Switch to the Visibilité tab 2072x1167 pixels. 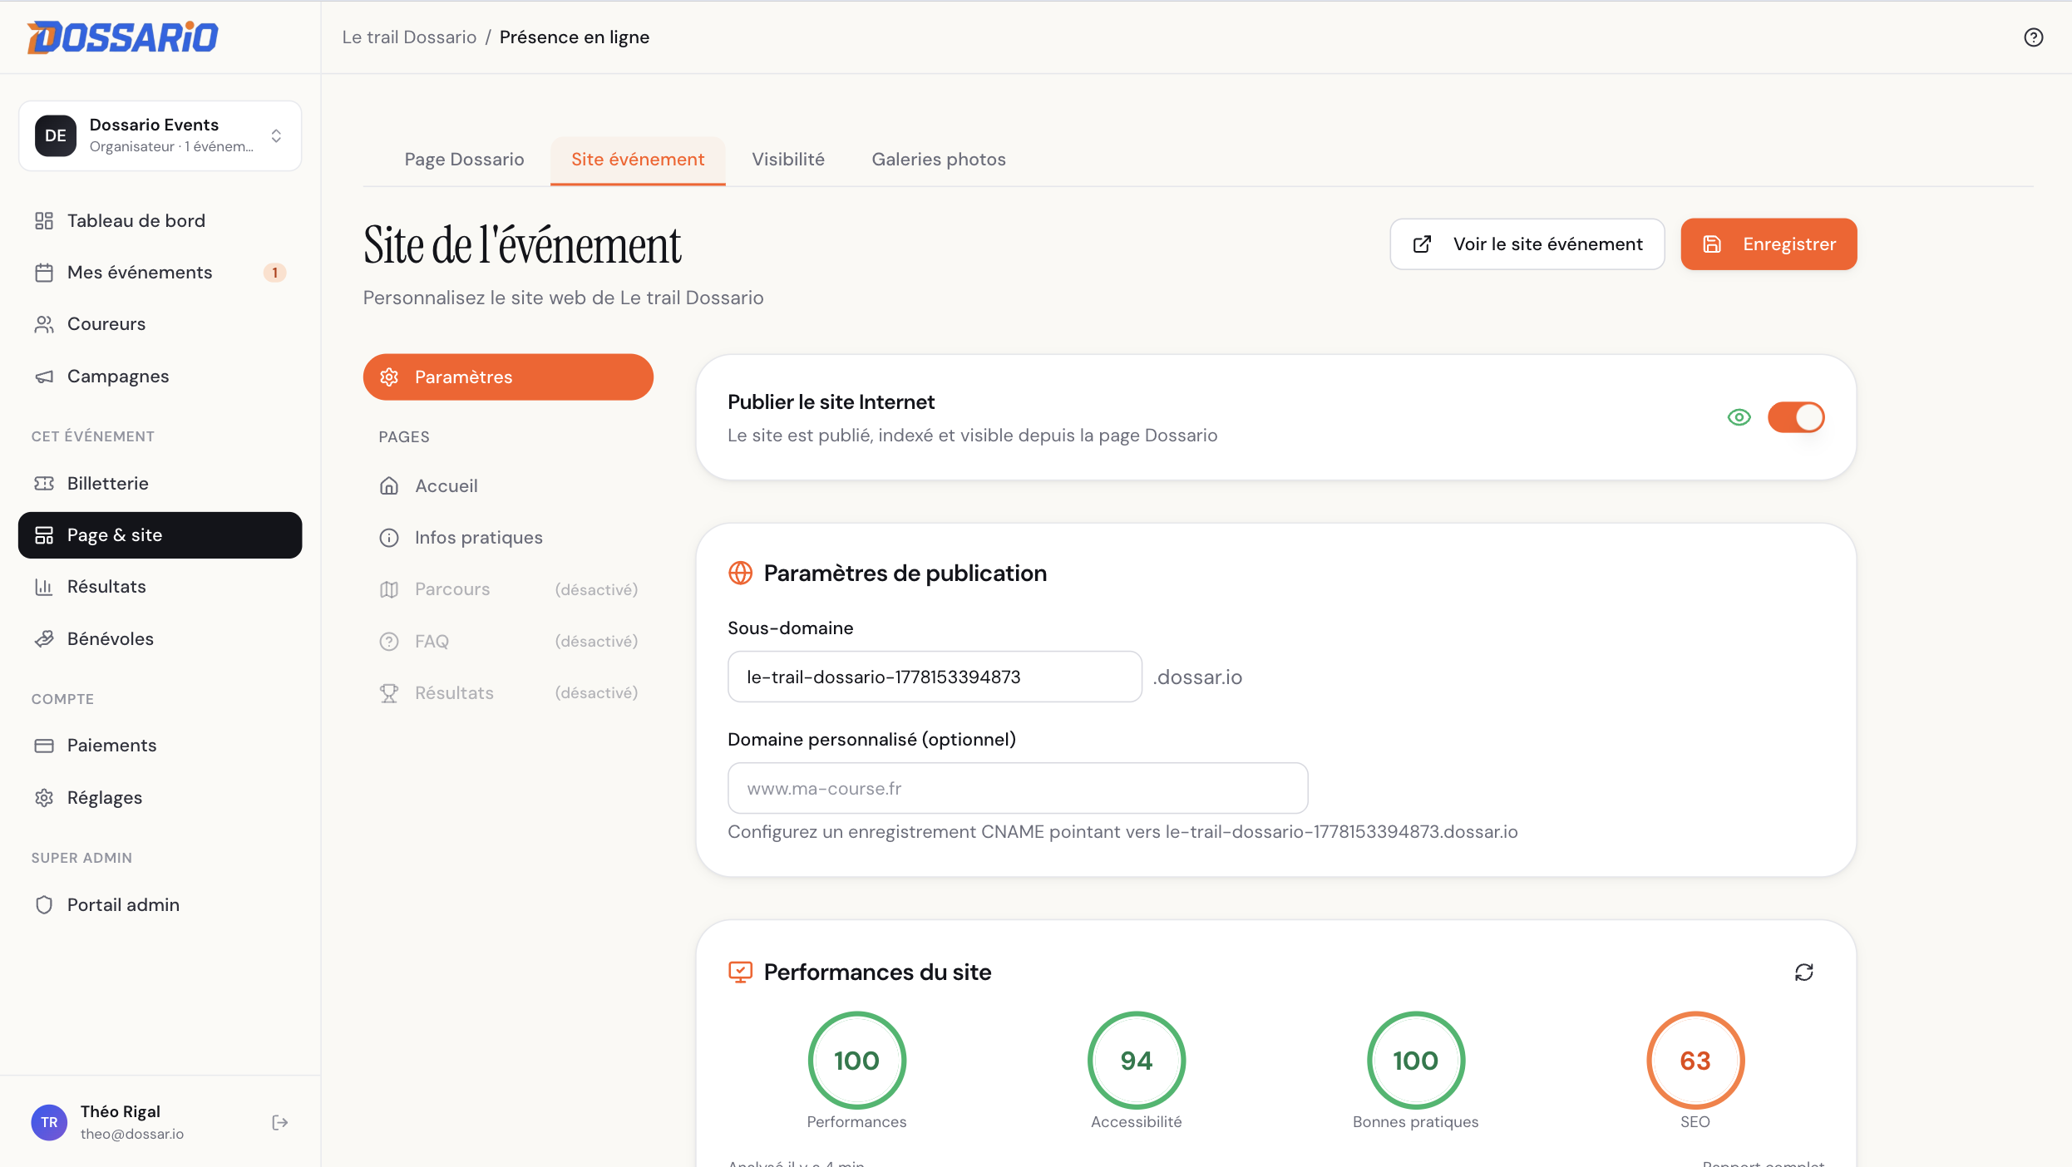click(x=788, y=160)
